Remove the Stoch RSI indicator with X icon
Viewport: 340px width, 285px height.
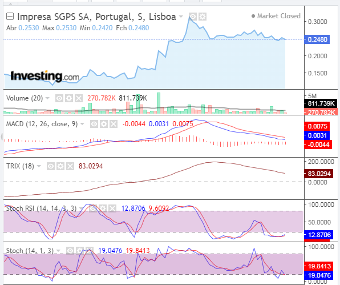pos(112,208)
